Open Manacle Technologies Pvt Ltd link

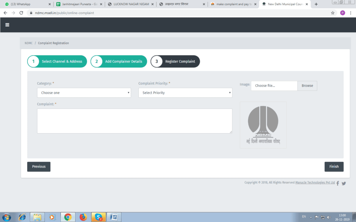[x=315, y=182]
